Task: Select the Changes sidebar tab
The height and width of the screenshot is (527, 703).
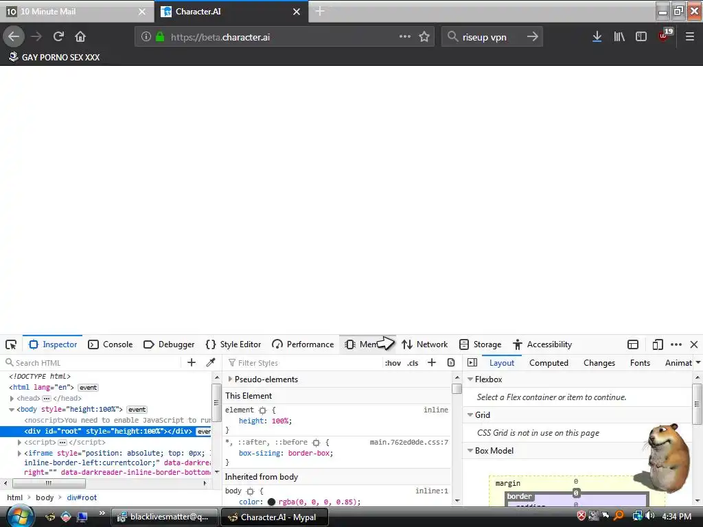Action: [x=599, y=362]
